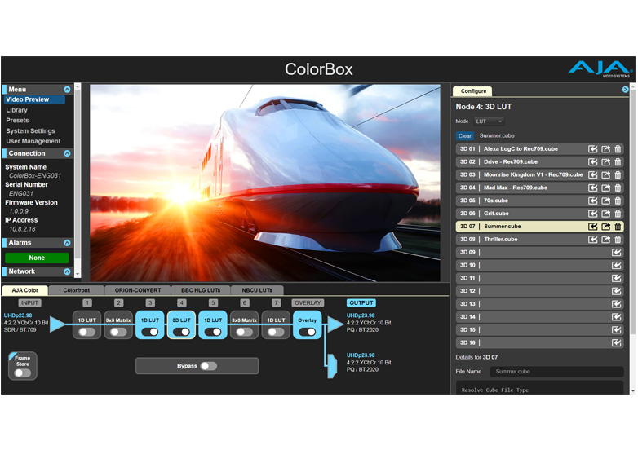The image size is (638, 450).
Task: Load file into 3D 01 Alexa LogC slot
Action: tap(593, 149)
